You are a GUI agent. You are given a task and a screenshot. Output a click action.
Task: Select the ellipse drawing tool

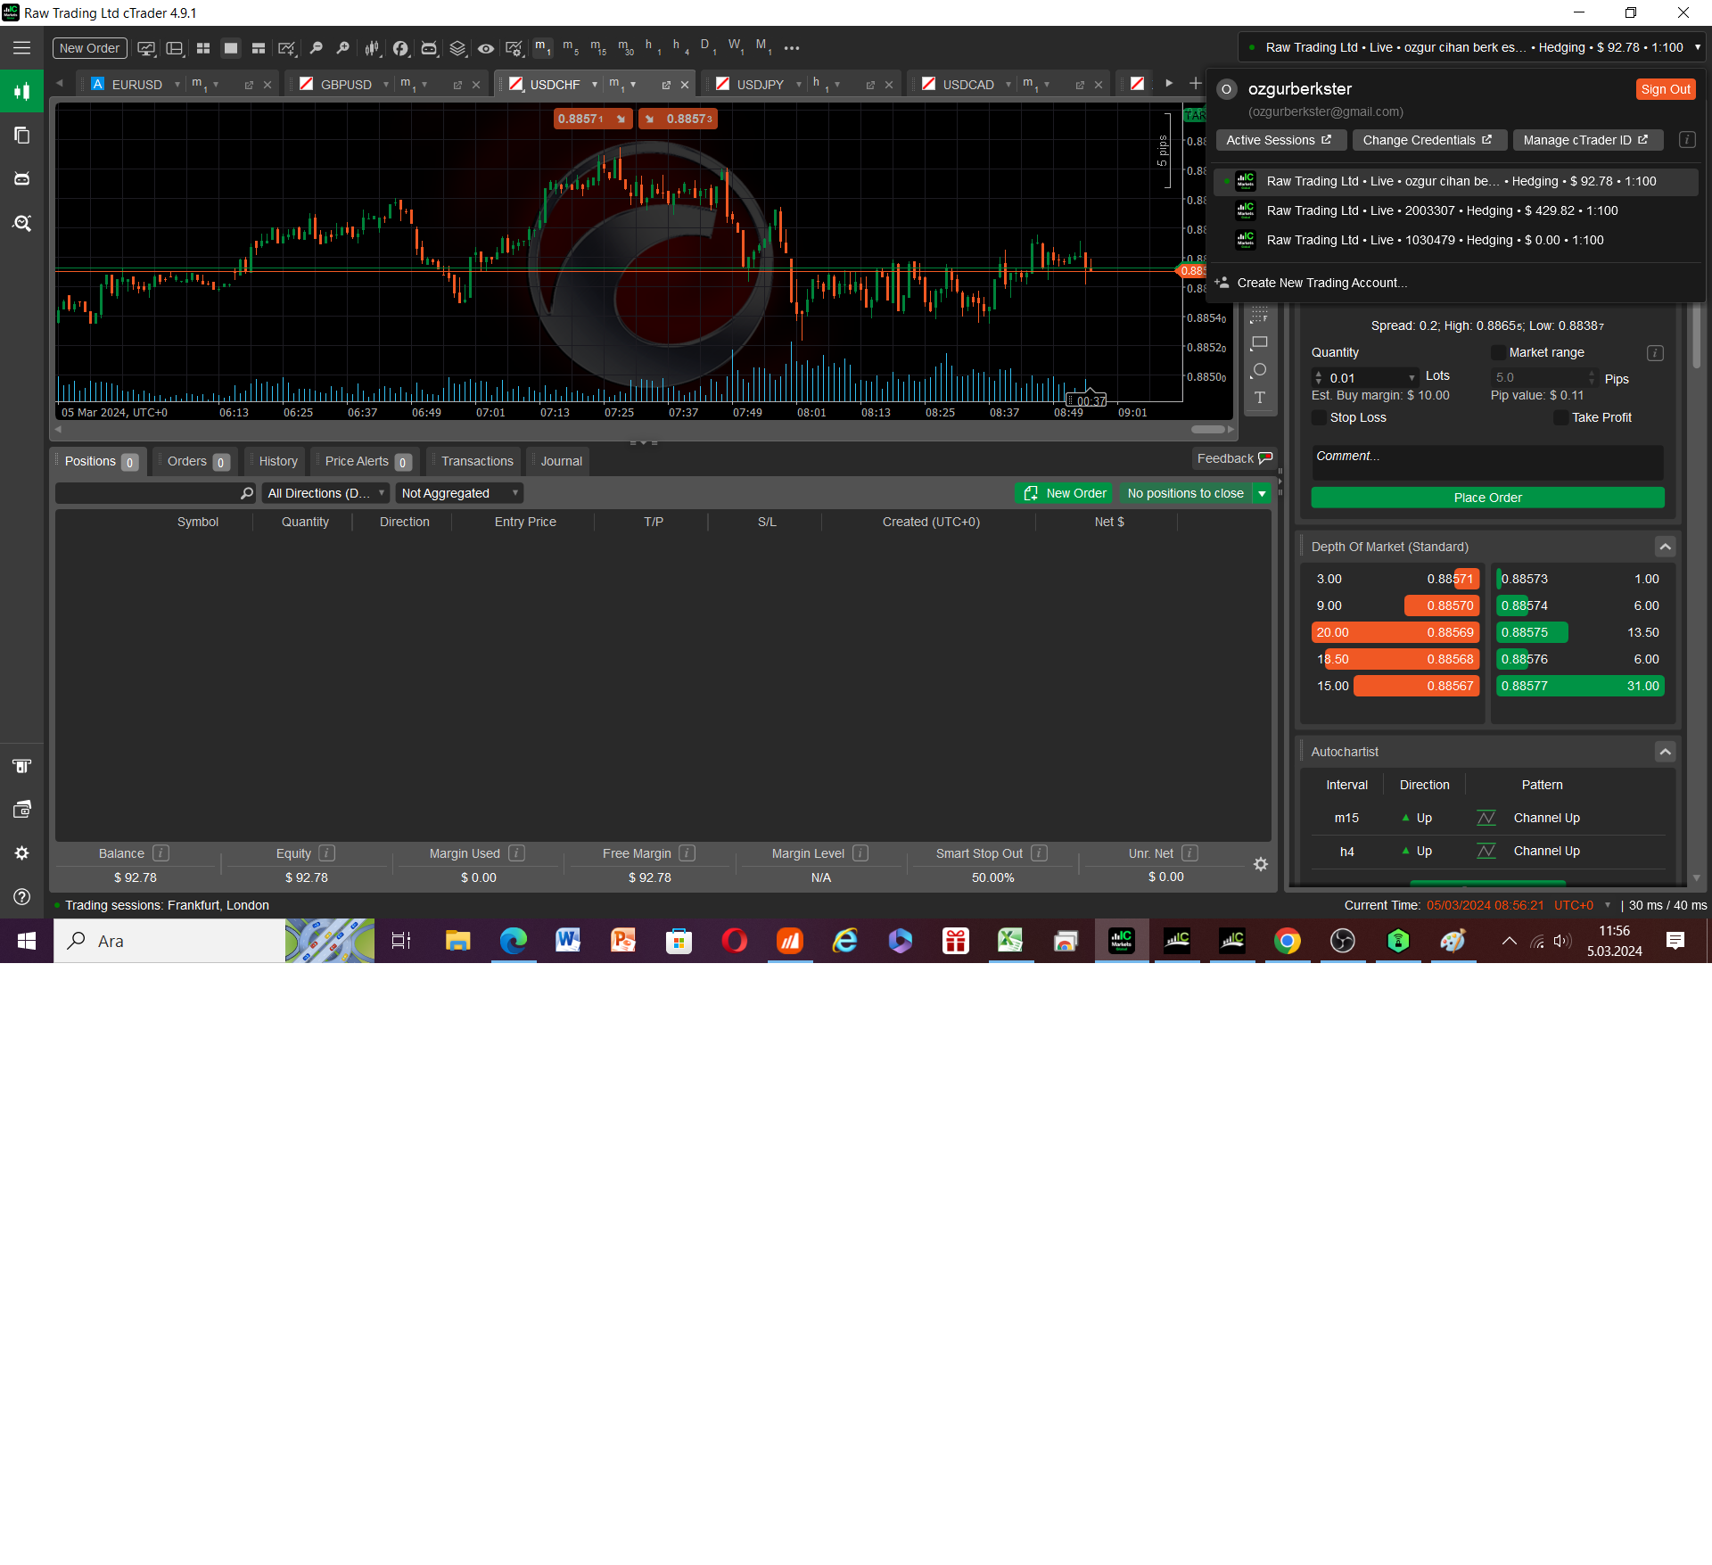[x=1259, y=370]
